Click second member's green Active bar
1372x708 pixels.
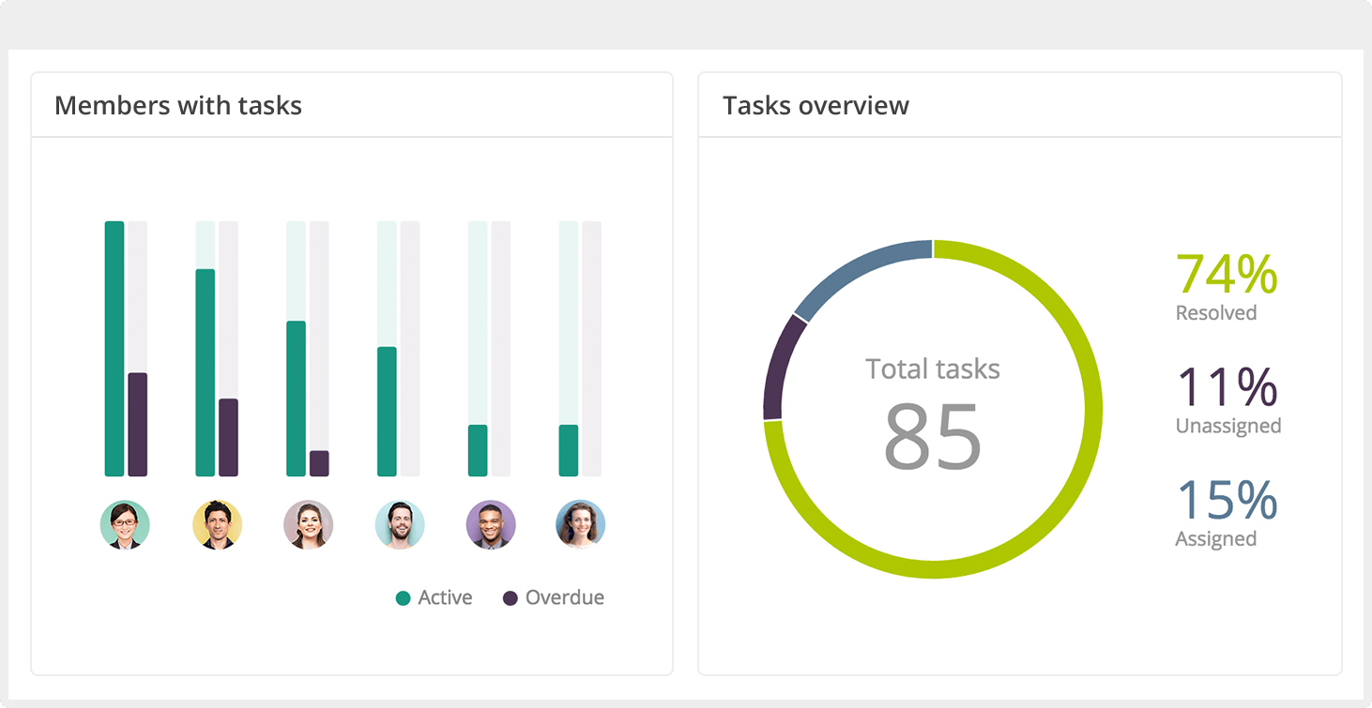click(206, 373)
